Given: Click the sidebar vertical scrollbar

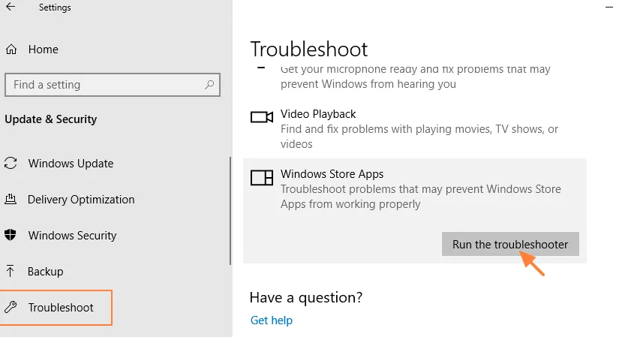Looking at the screenshot, I should (x=230, y=211).
